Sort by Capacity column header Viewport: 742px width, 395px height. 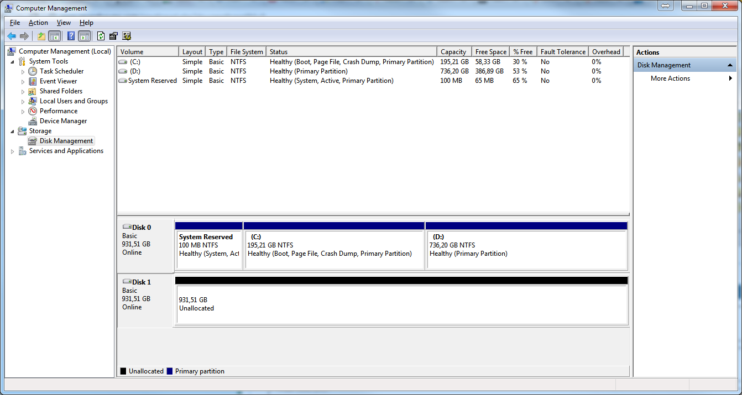[454, 52]
